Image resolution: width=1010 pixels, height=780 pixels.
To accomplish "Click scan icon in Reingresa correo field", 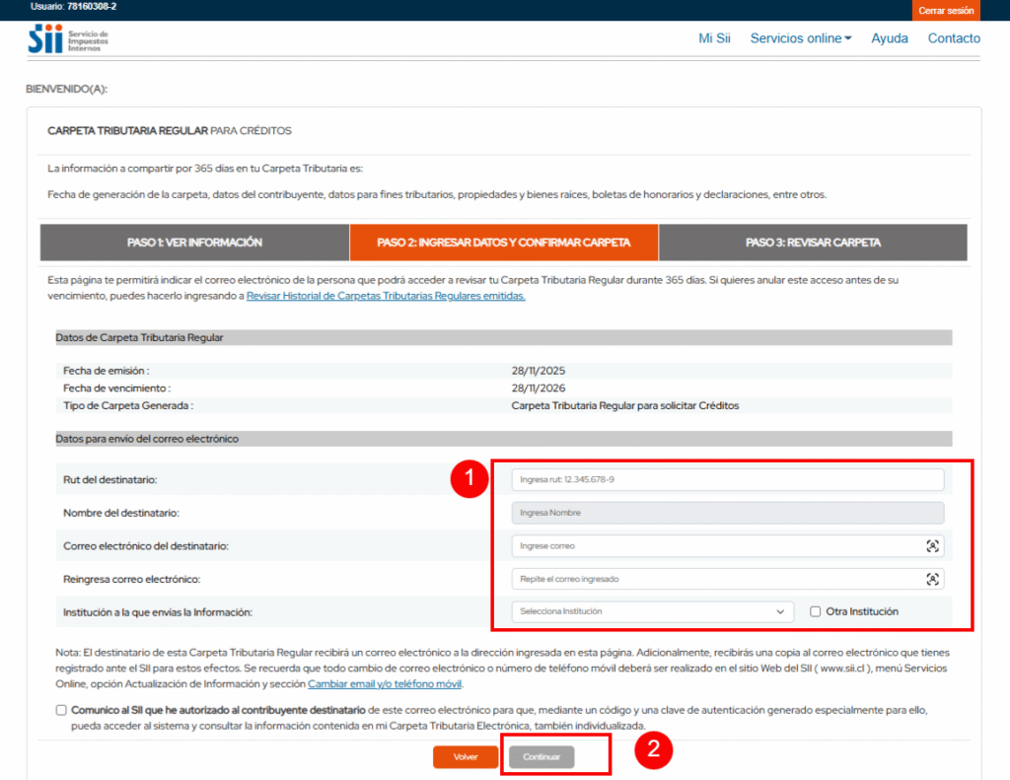I will tap(932, 579).
